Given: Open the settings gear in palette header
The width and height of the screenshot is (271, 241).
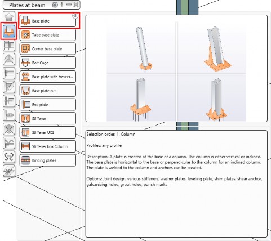Looking at the screenshot, I should click(55, 5).
